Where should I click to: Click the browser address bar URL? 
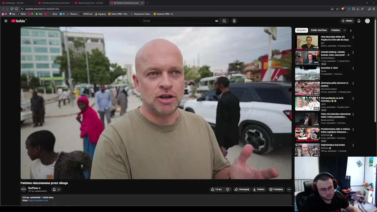pyautogui.click(x=42, y=9)
